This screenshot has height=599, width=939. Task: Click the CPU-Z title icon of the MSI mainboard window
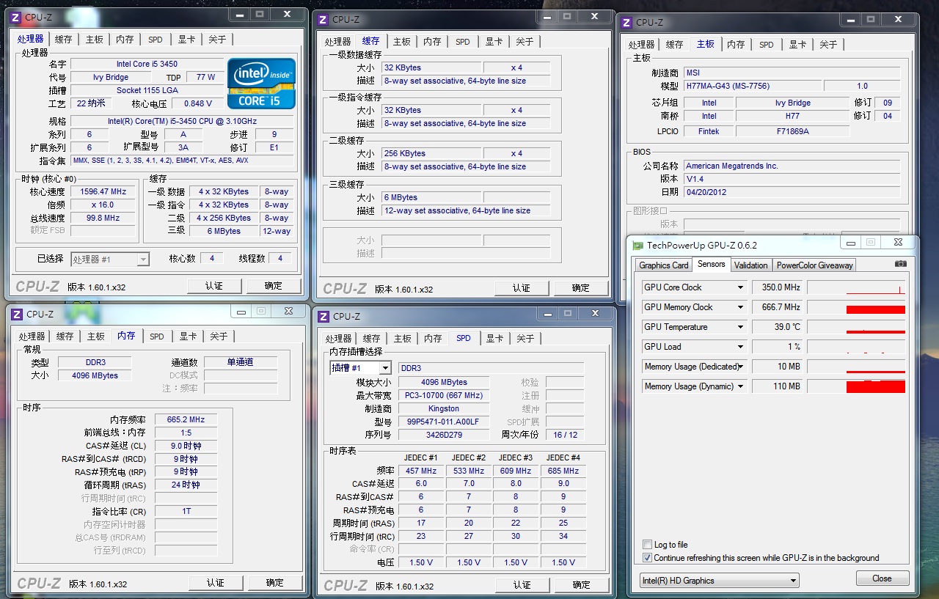626,23
